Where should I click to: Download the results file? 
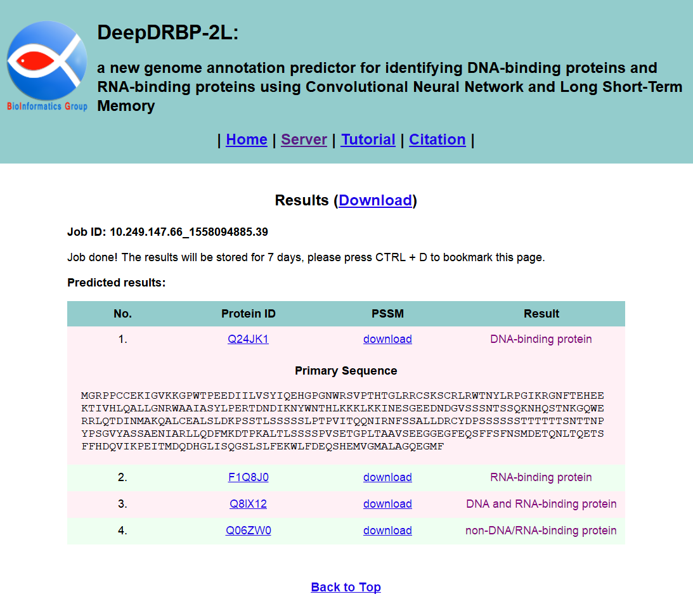pyautogui.click(x=375, y=200)
